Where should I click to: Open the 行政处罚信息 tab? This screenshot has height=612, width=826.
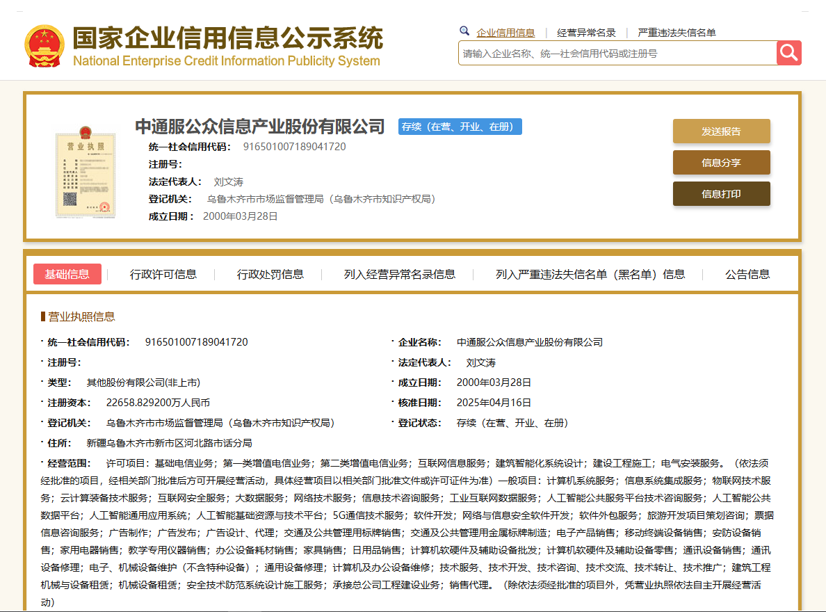coord(270,274)
